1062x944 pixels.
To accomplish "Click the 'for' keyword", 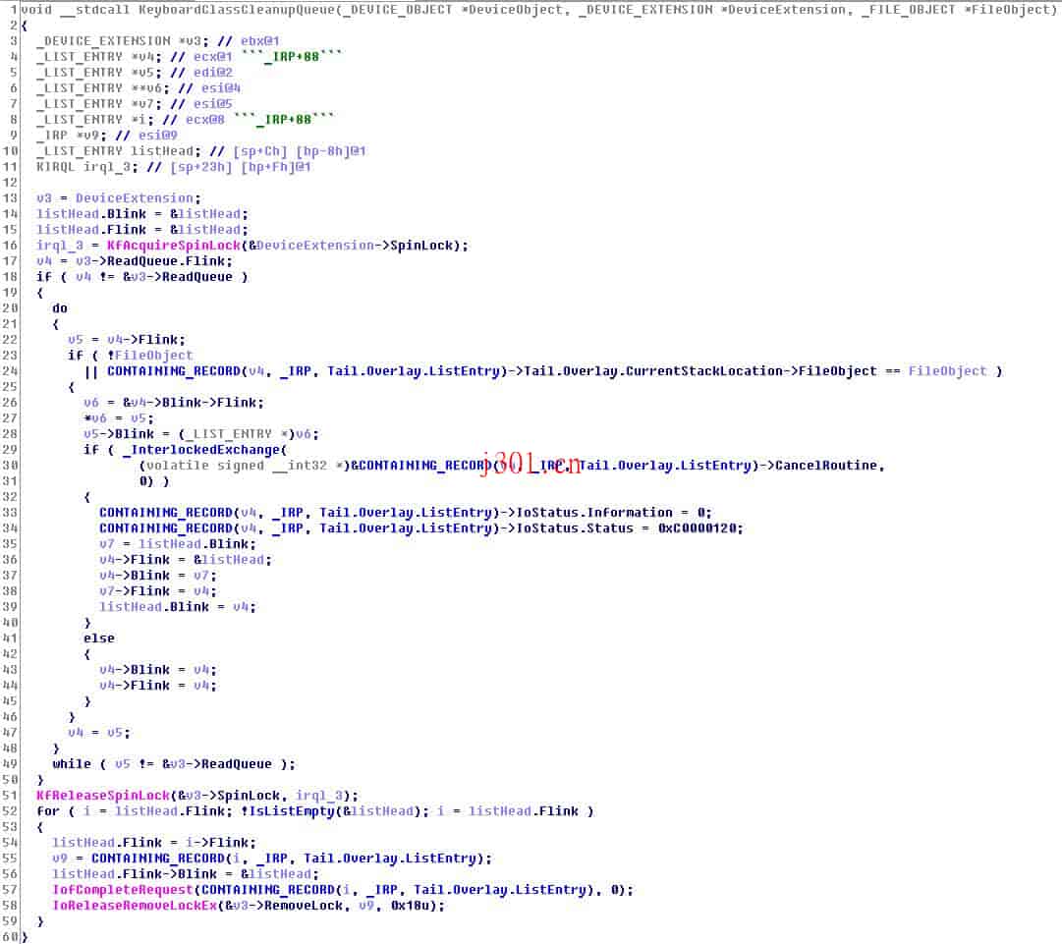I will (x=47, y=810).
